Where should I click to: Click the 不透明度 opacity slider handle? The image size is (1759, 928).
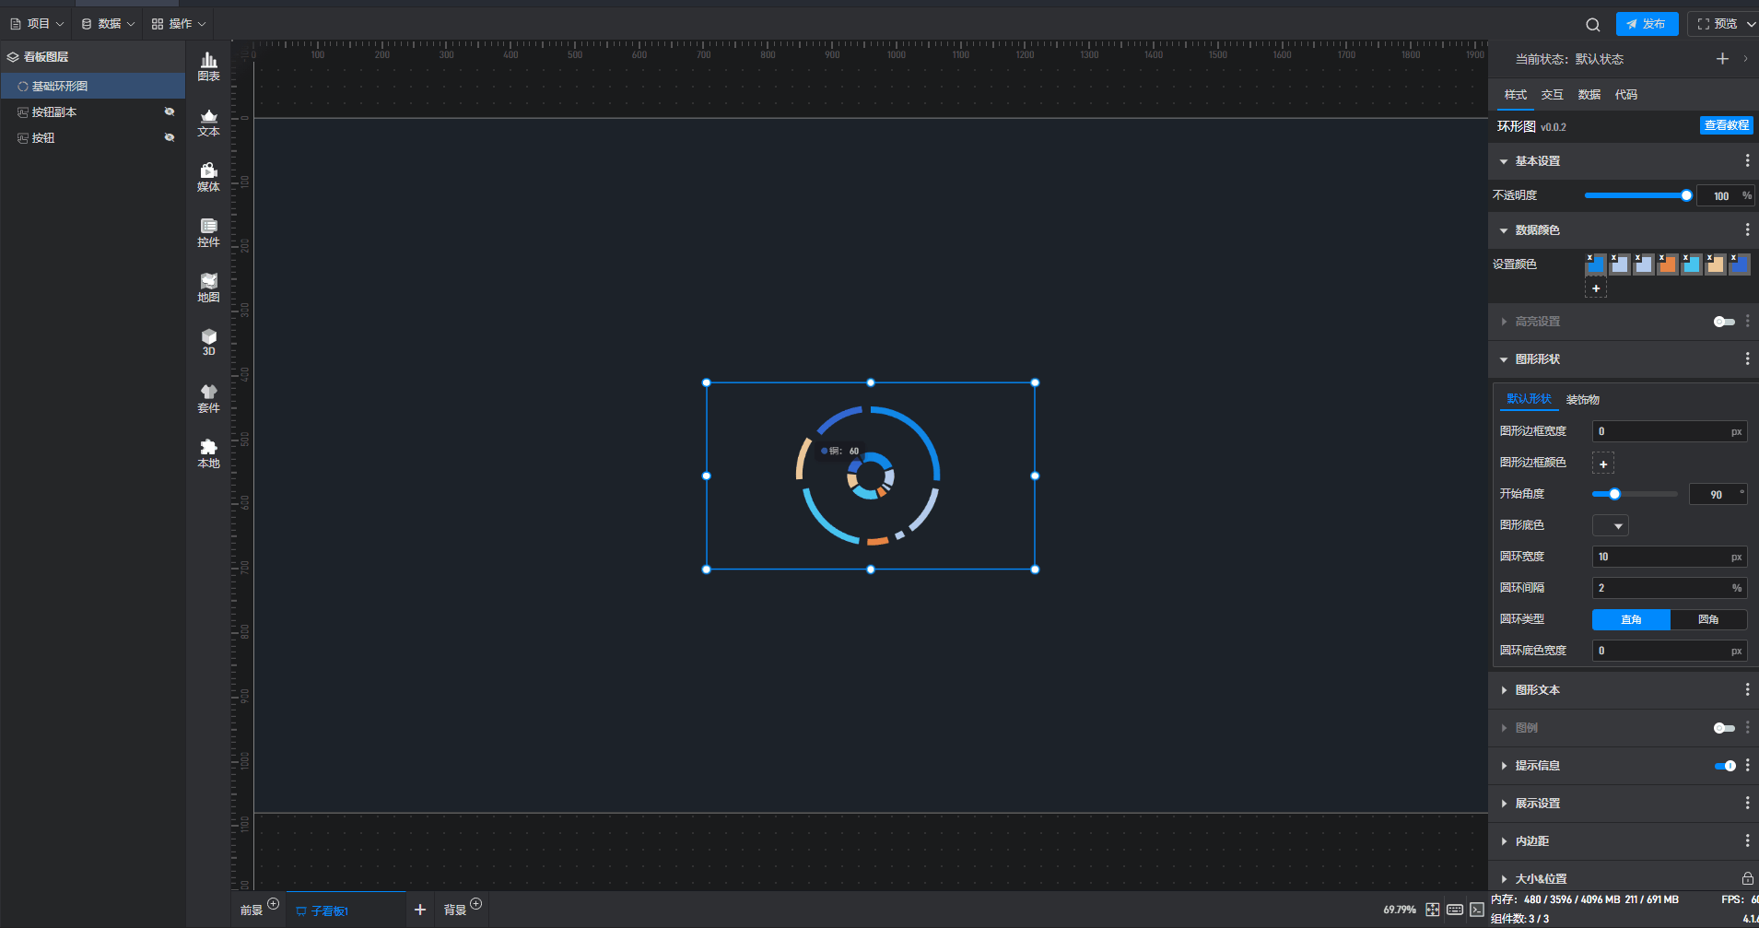tap(1686, 195)
